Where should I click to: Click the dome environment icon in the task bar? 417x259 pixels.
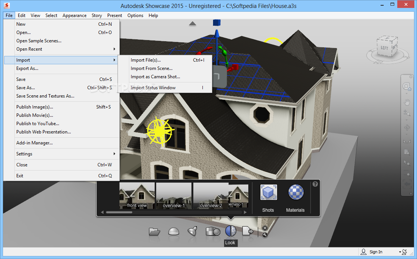point(174,231)
